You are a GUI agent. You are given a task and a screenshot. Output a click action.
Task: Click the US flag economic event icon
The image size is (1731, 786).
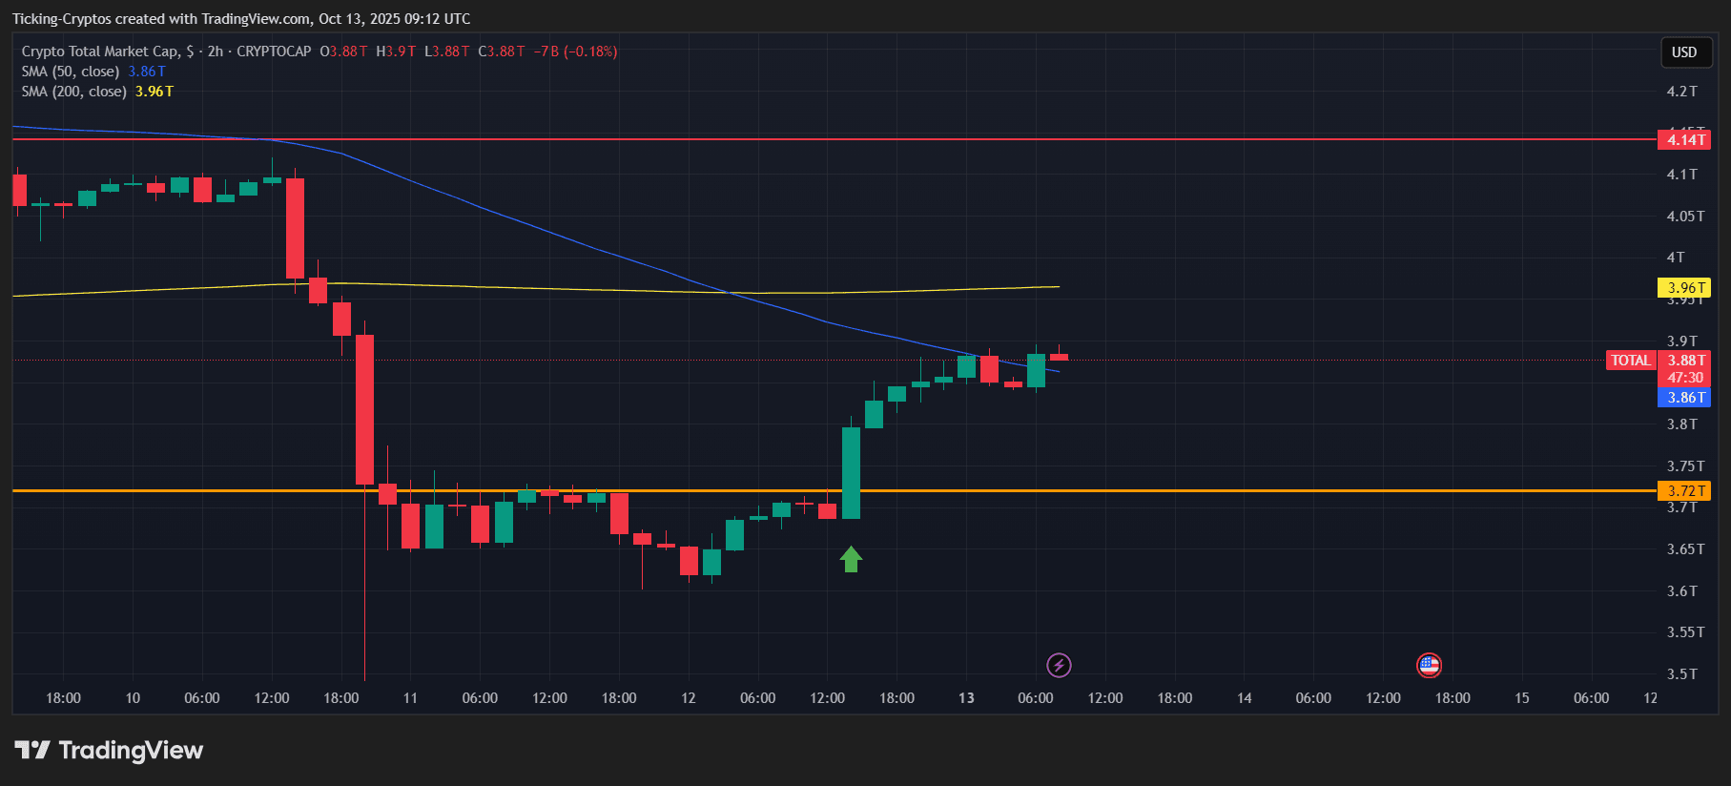tap(1429, 665)
